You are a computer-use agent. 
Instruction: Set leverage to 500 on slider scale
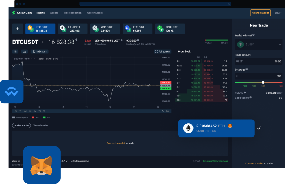(x=281, y=86)
